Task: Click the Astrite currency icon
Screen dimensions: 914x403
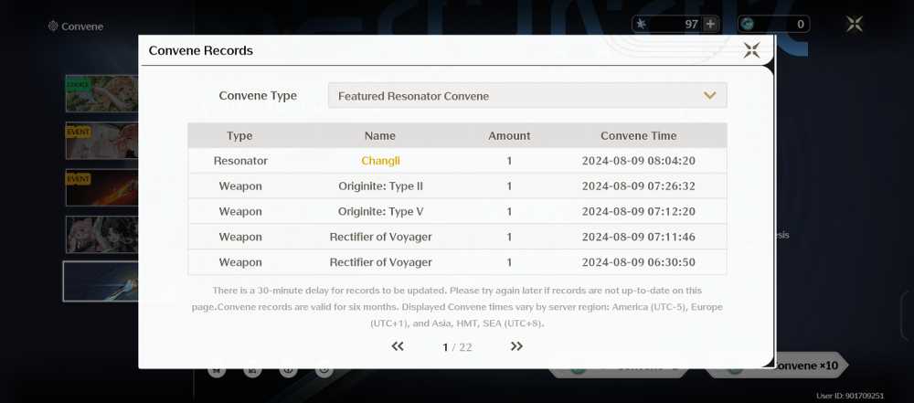Action: 642,24
